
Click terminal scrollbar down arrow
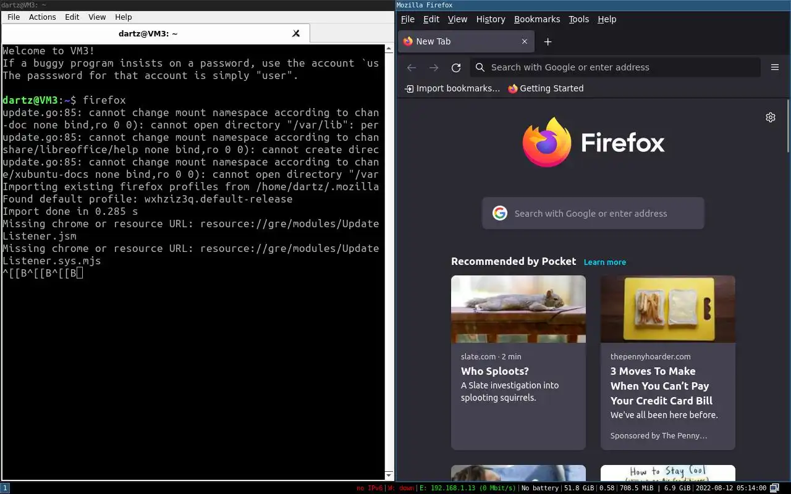click(x=389, y=475)
